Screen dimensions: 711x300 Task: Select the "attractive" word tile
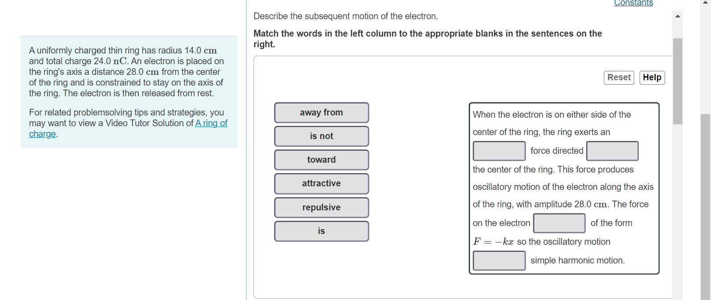(x=321, y=183)
